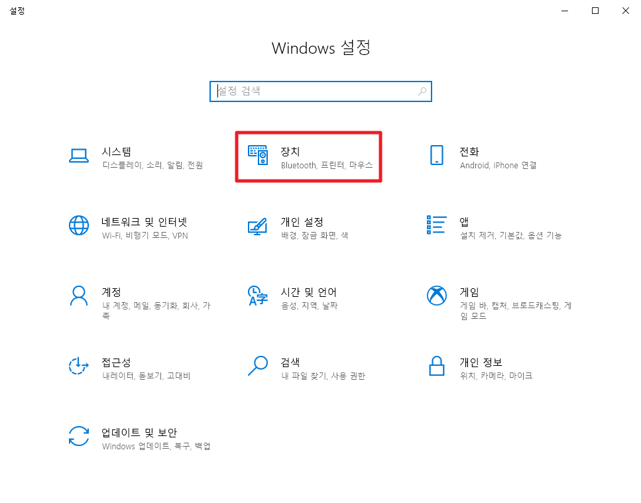Click description Android, iPhone 연결
This screenshot has height=503, width=641.
click(x=498, y=165)
